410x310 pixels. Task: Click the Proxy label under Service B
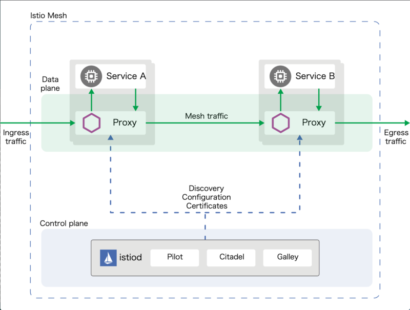tap(314, 122)
